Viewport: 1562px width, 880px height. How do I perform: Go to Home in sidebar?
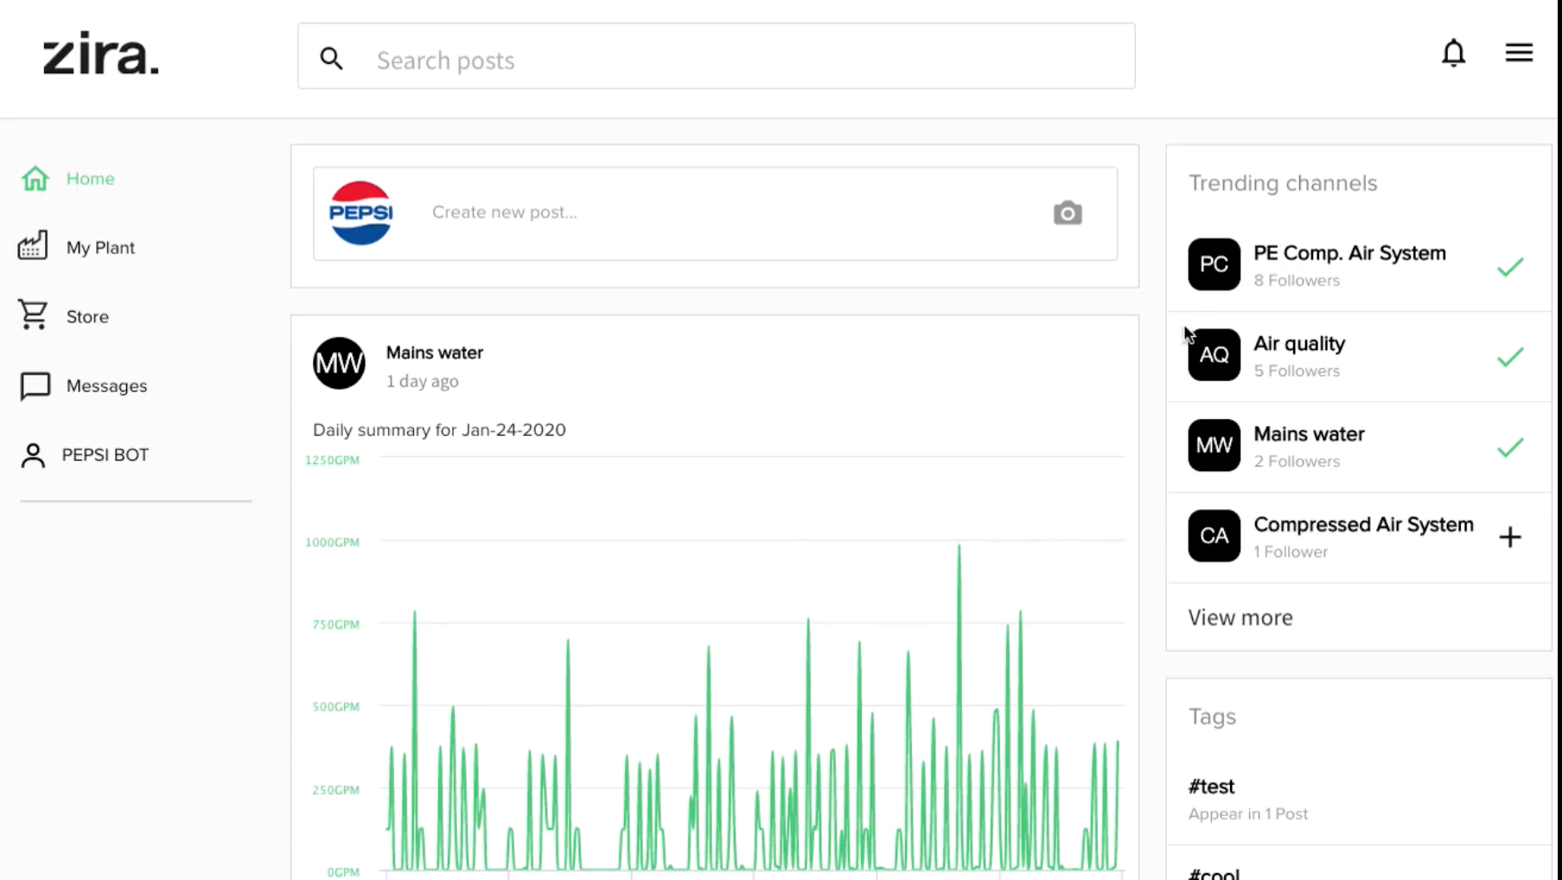90,179
